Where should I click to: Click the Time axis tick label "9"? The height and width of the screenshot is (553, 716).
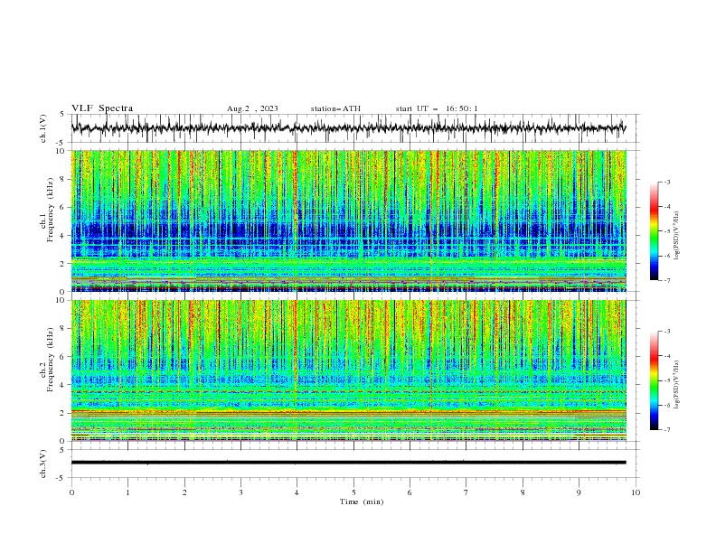tap(579, 492)
